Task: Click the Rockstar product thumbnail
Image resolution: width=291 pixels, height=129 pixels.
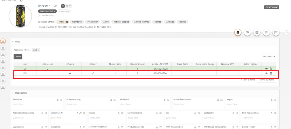Action: pos(20,16)
